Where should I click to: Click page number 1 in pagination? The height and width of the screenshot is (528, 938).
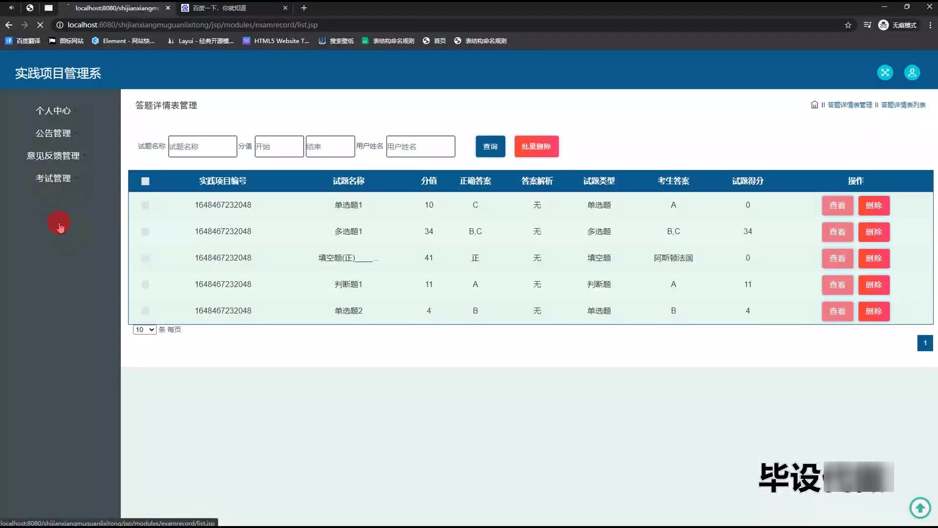coord(925,343)
